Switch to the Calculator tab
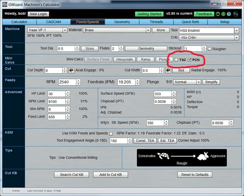 tap(19, 22)
